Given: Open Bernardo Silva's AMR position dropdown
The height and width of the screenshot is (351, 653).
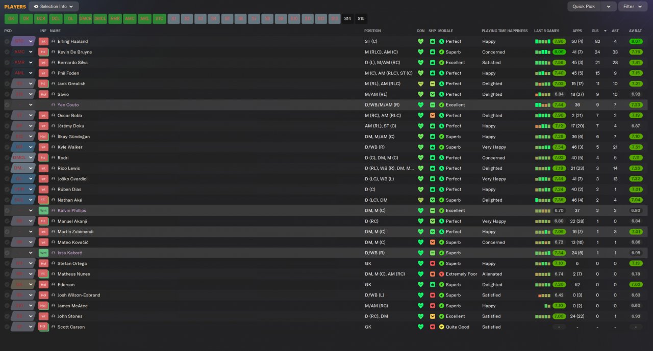Looking at the screenshot, I should click(x=22, y=63).
